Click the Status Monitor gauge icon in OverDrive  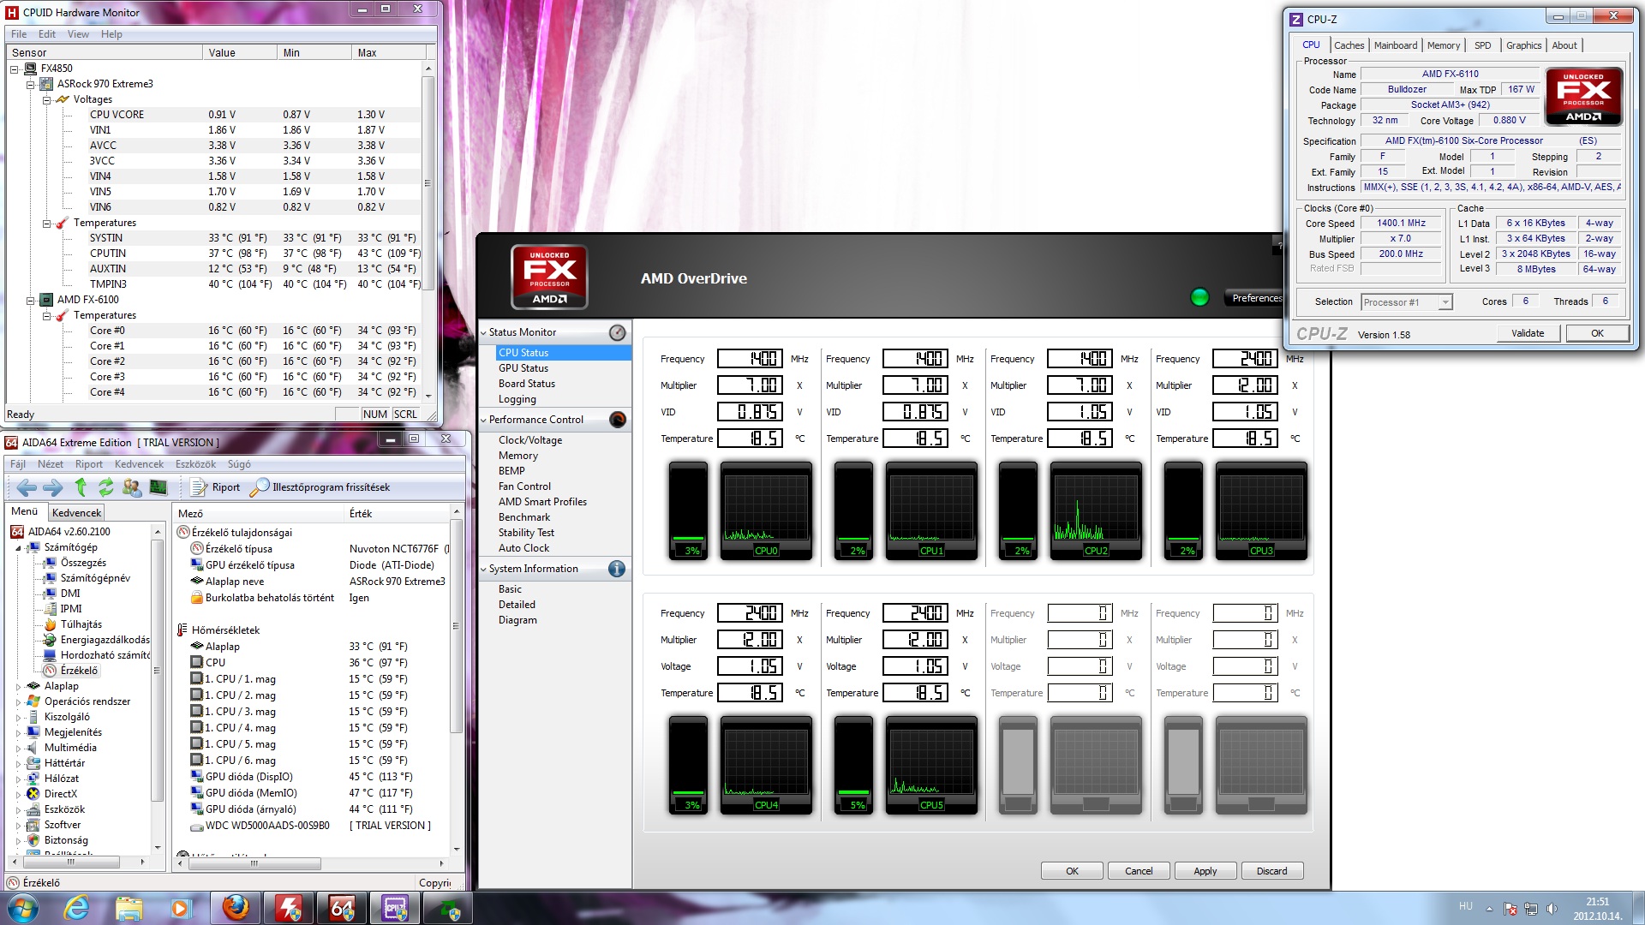tap(617, 332)
